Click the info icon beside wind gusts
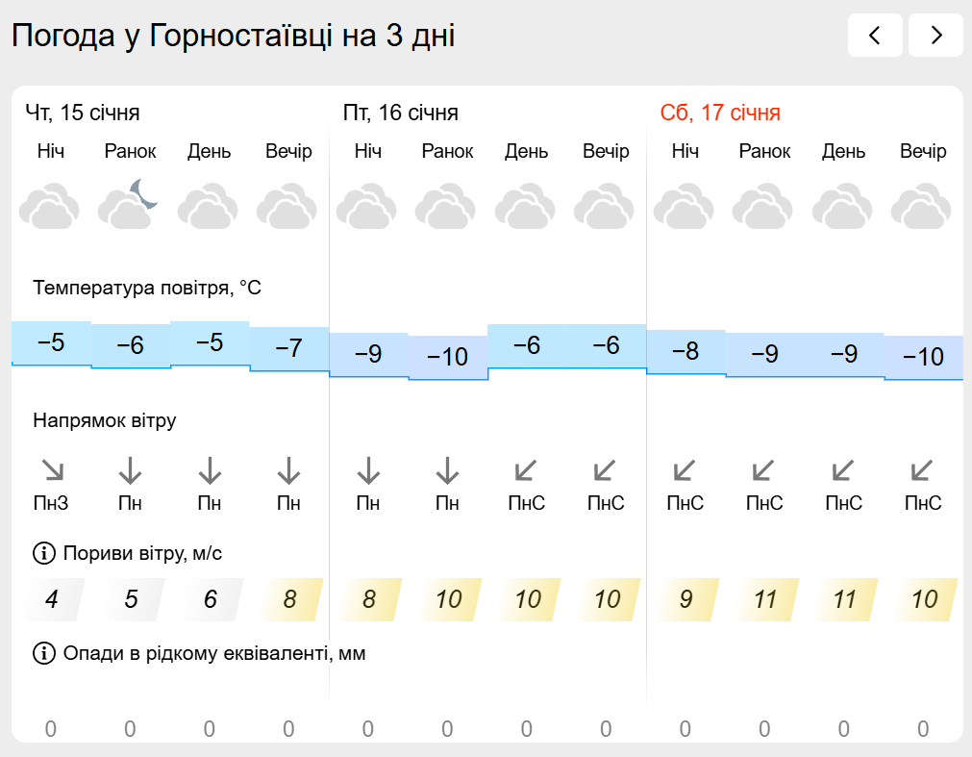Screen dimensions: 972x757 point(44,553)
